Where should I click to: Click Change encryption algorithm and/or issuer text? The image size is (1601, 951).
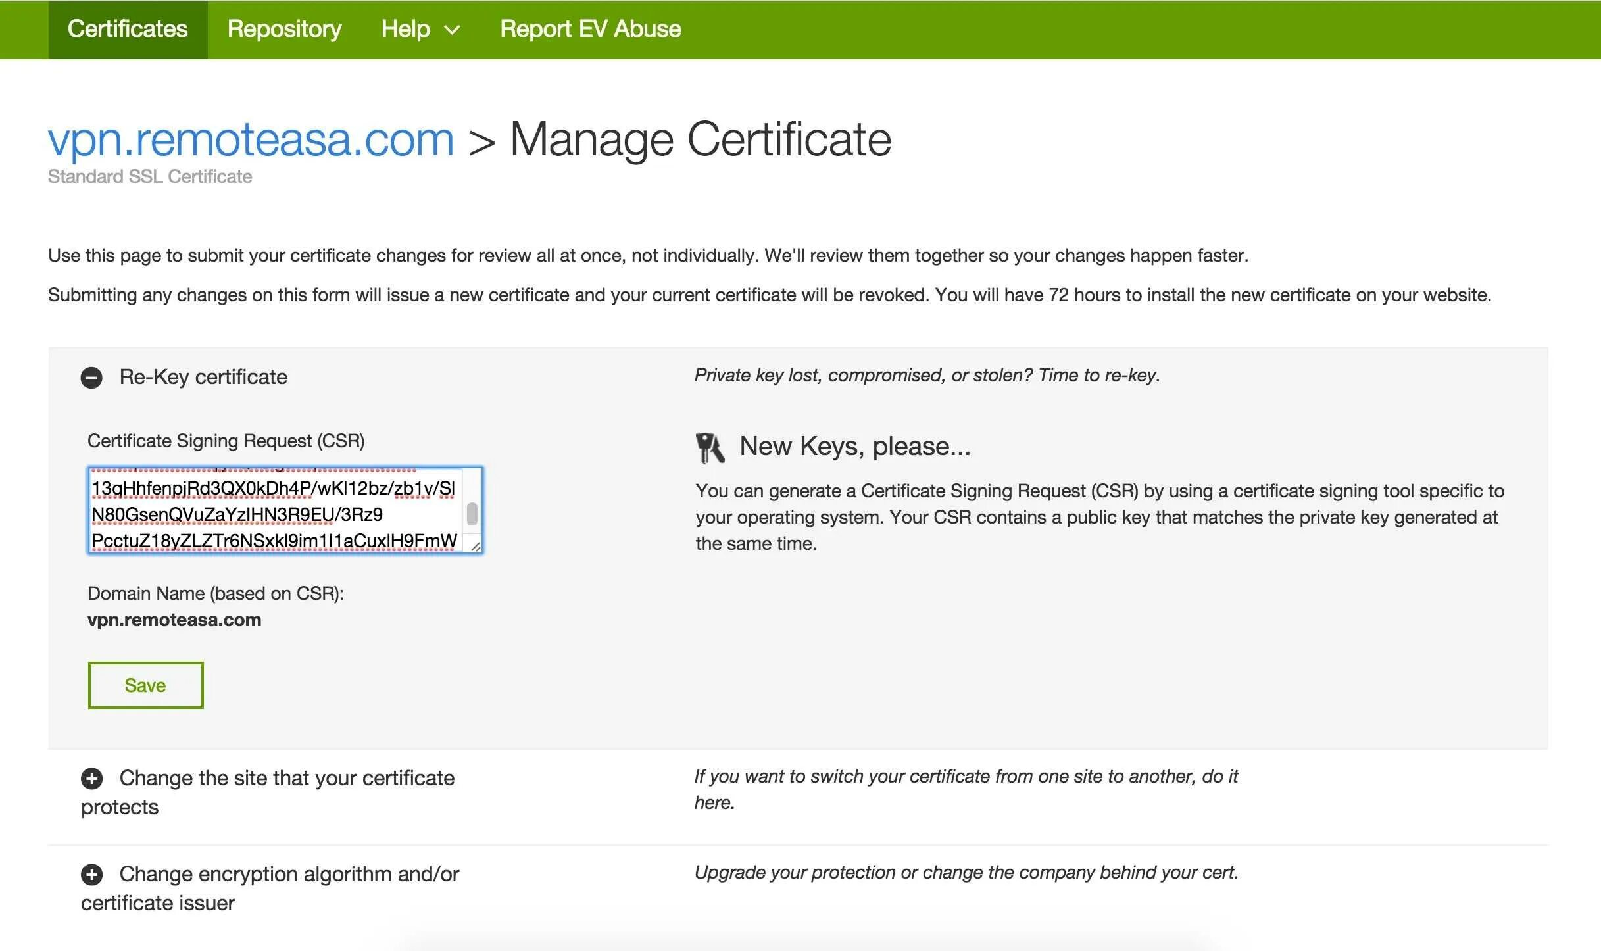(270, 889)
